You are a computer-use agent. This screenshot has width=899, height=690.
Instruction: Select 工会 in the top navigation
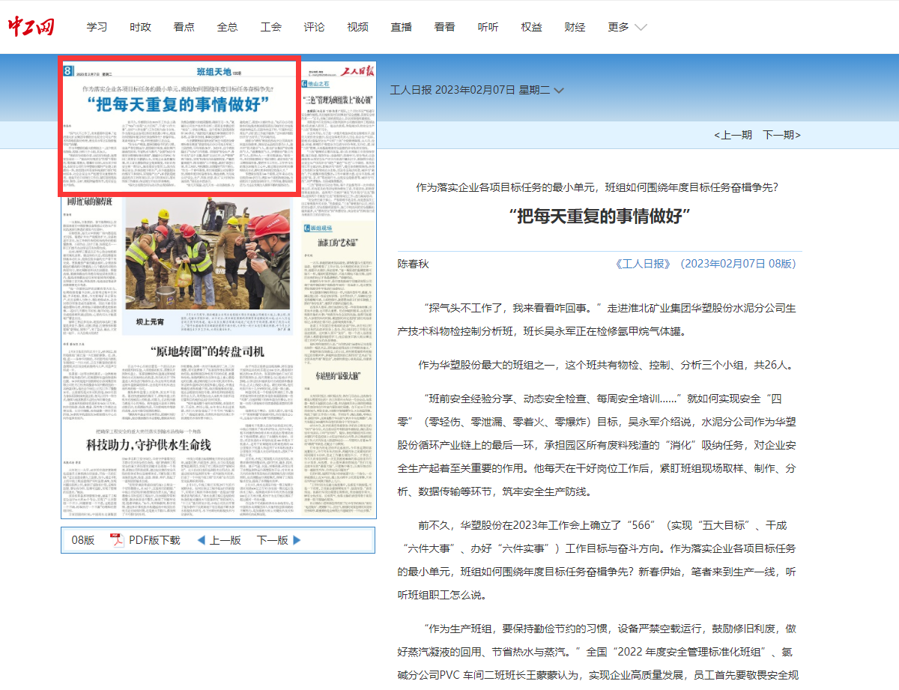tap(270, 27)
